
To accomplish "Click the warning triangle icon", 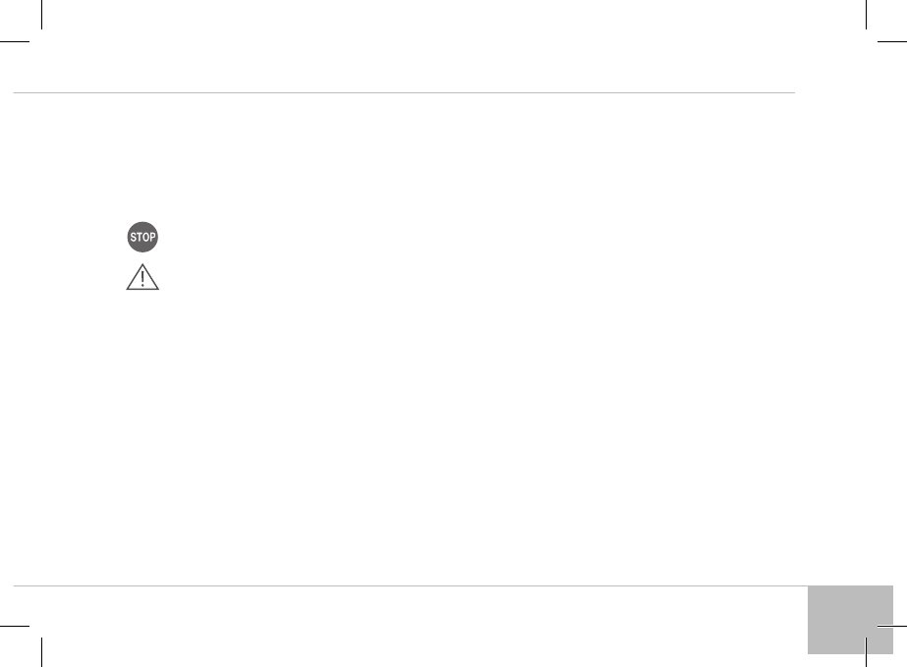I will 142,278.
